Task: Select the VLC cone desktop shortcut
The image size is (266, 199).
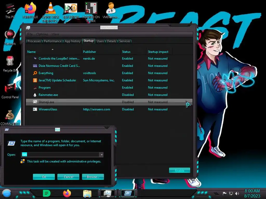Action: (51, 12)
